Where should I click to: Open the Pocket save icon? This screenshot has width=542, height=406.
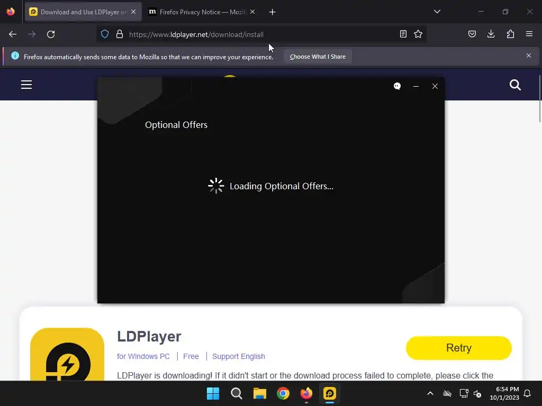[472, 34]
